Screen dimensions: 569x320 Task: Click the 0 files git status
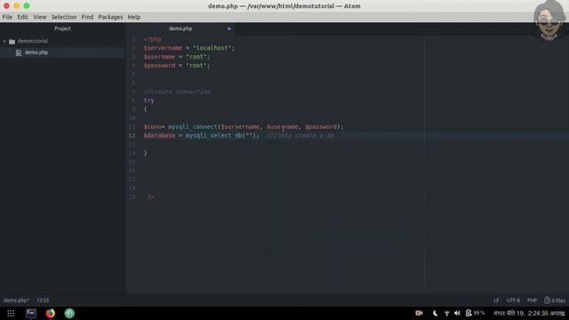(555, 300)
